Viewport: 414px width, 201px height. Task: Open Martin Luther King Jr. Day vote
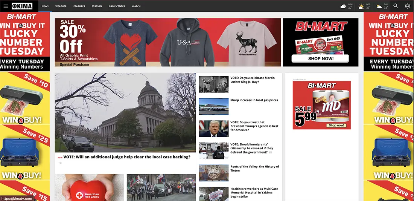(x=253, y=80)
